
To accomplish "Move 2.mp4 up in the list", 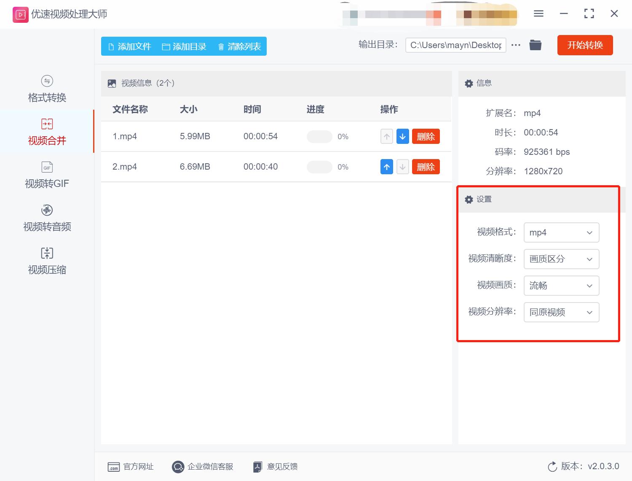I will click(386, 167).
